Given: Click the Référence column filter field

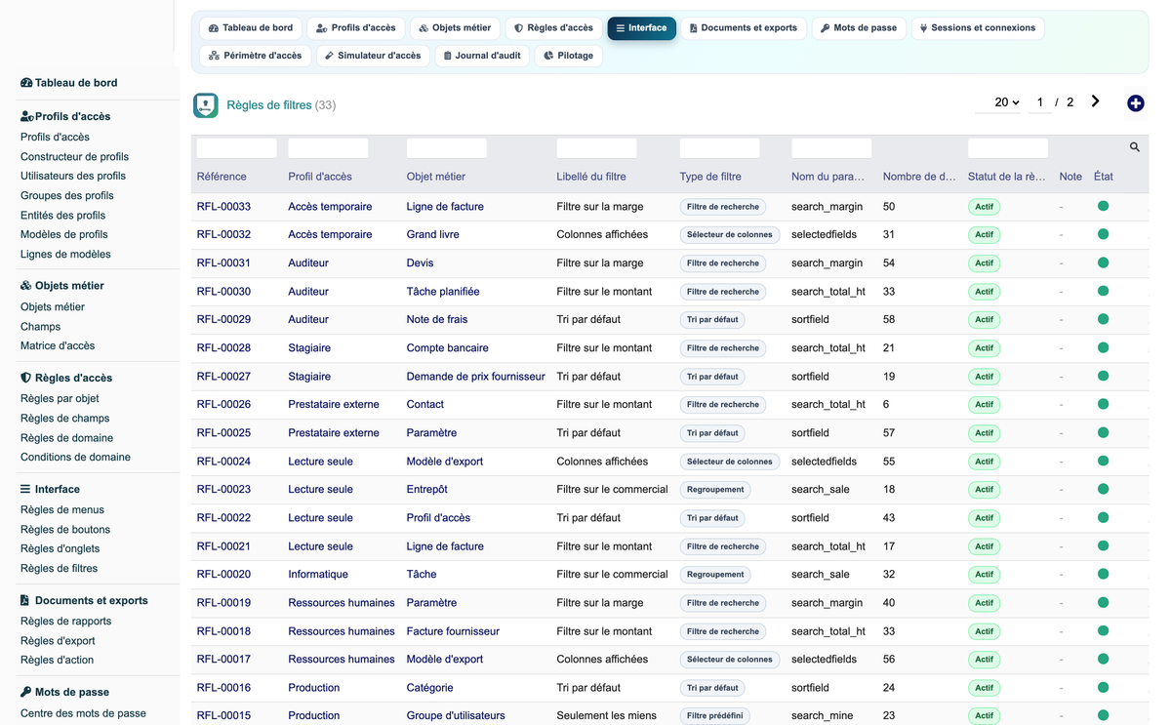Looking at the screenshot, I should point(237,148).
